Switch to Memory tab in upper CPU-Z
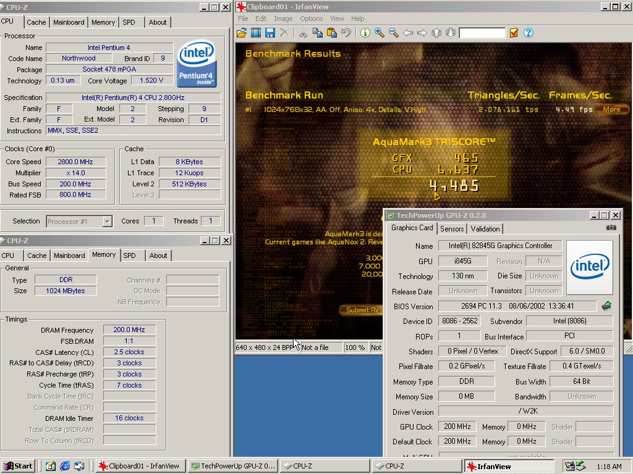Image resolution: width=633 pixels, height=474 pixels. point(103,22)
